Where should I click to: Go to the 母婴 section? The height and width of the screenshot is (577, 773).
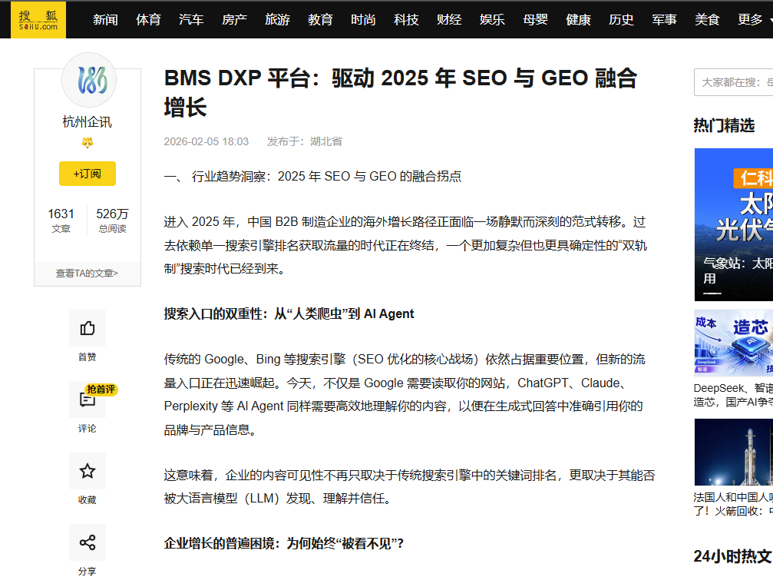[535, 20]
